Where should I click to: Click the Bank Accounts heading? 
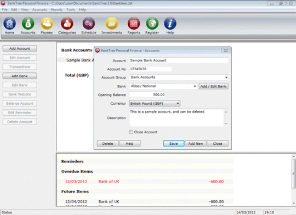tap(77, 50)
